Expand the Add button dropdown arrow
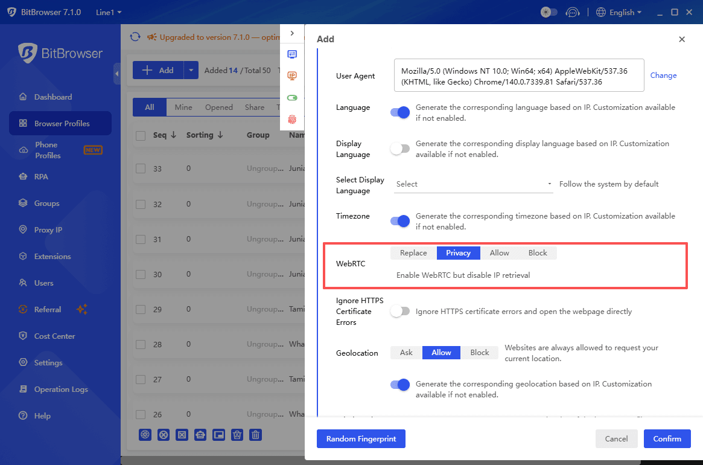Screen dimensions: 703x465 [191, 70]
